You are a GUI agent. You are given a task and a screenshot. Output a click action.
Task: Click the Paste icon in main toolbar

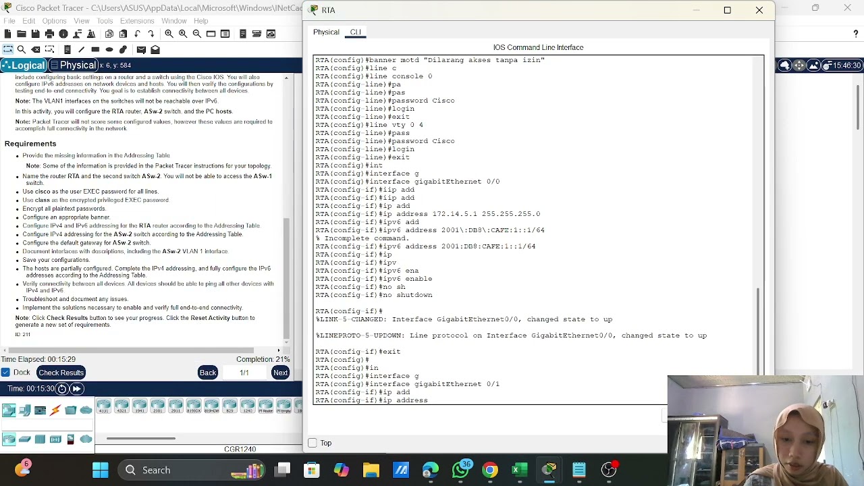(123, 34)
